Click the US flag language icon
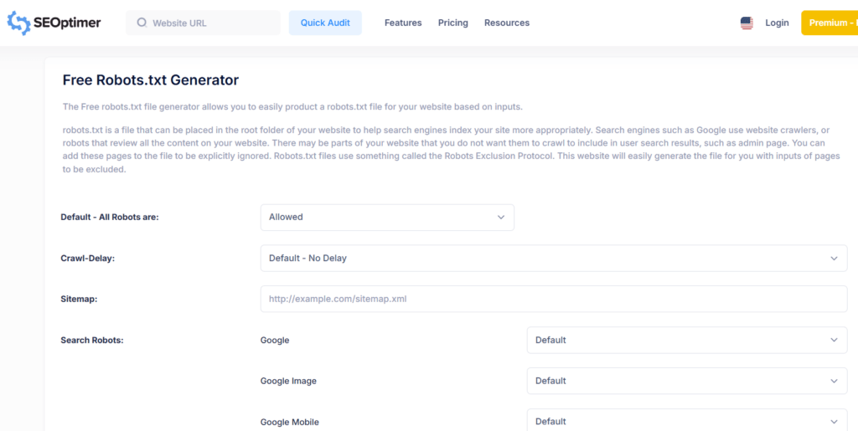Image resolution: width=858 pixels, height=431 pixels. click(x=747, y=23)
